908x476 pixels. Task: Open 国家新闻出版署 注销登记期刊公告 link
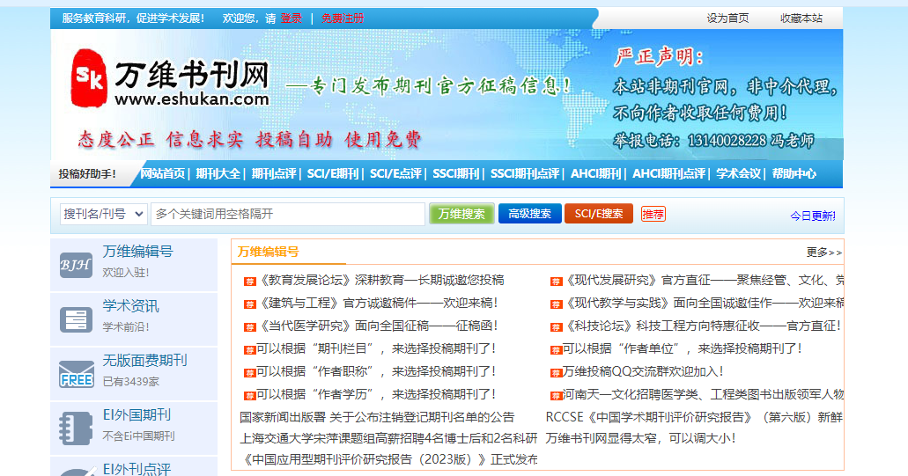[377, 417]
